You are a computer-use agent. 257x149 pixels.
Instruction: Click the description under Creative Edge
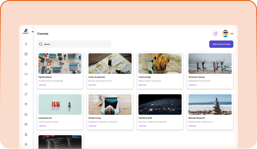(x=150, y=81)
